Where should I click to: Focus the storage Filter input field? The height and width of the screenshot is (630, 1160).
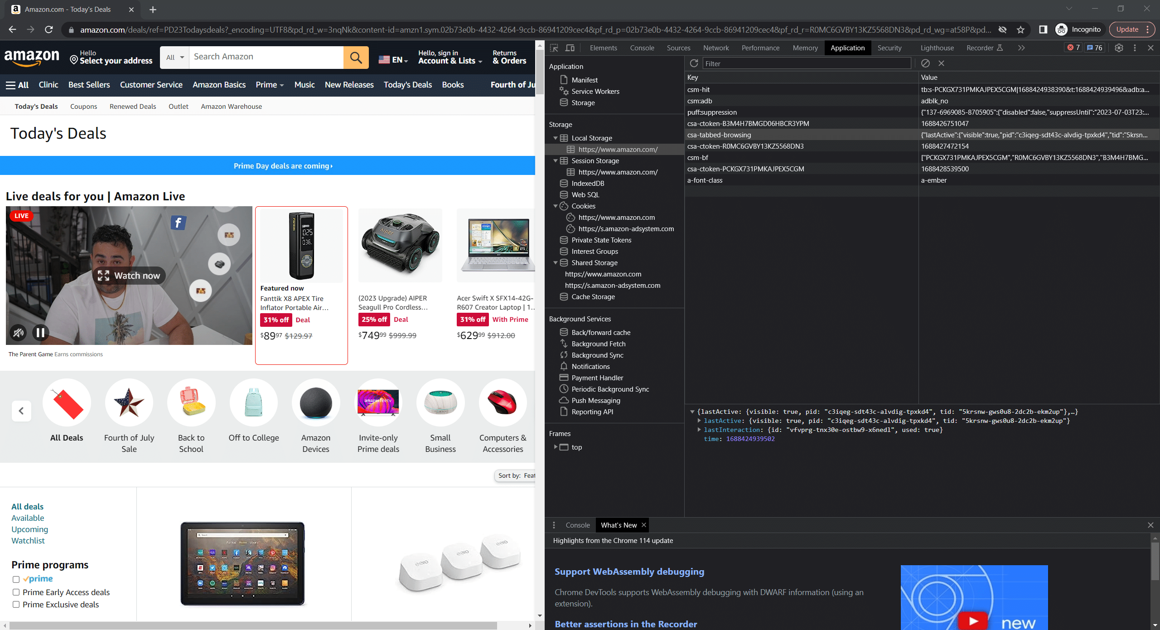[807, 63]
